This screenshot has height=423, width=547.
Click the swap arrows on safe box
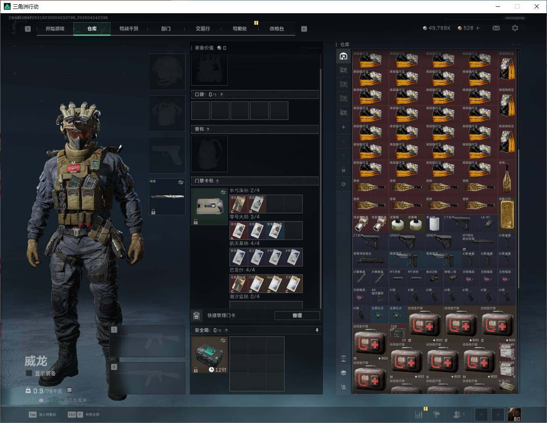(x=223, y=340)
